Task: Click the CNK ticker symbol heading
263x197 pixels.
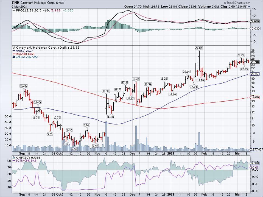Action: click(15, 3)
